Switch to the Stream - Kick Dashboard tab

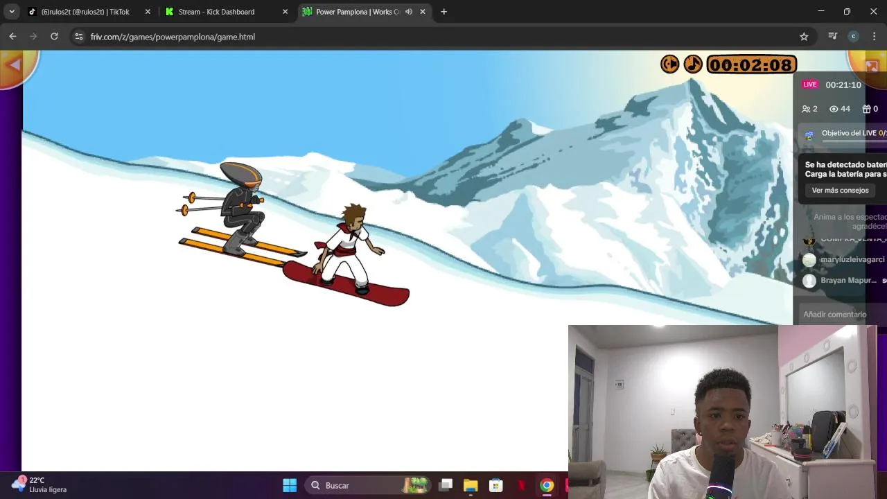(x=216, y=12)
